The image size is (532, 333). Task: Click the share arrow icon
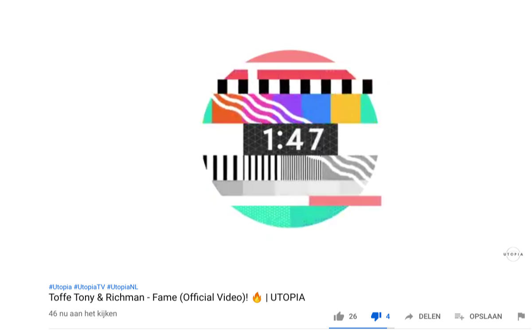(409, 317)
